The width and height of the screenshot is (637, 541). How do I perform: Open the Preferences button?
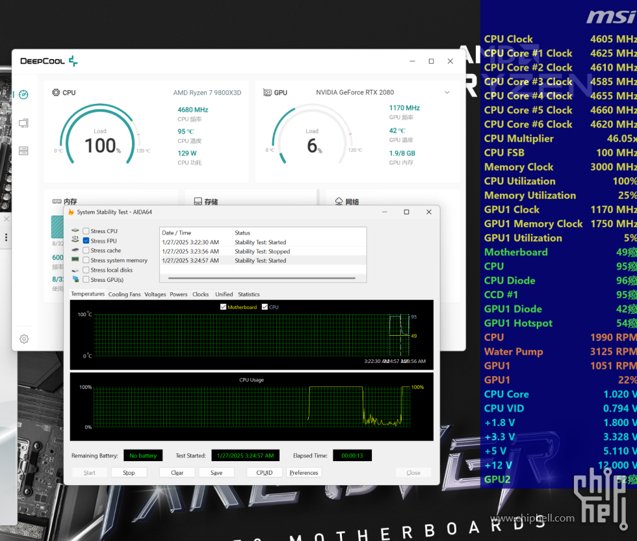(x=304, y=472)
